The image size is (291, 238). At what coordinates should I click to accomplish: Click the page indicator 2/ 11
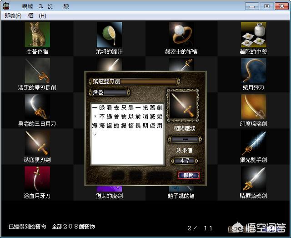[200, 228]
